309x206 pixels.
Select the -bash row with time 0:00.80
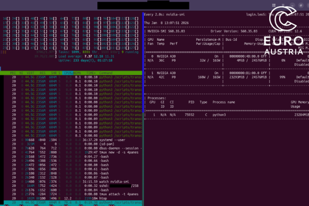click(73, 165)
